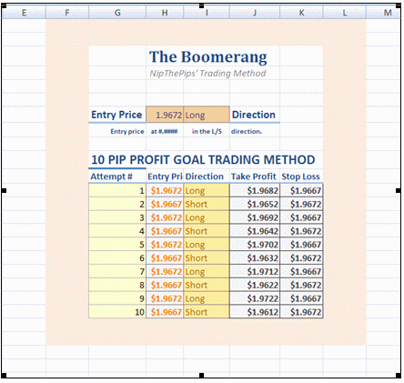Screen dimensions: 404x383
Task: Click attempt 5 stop loss cell
Action: (301, 245)
